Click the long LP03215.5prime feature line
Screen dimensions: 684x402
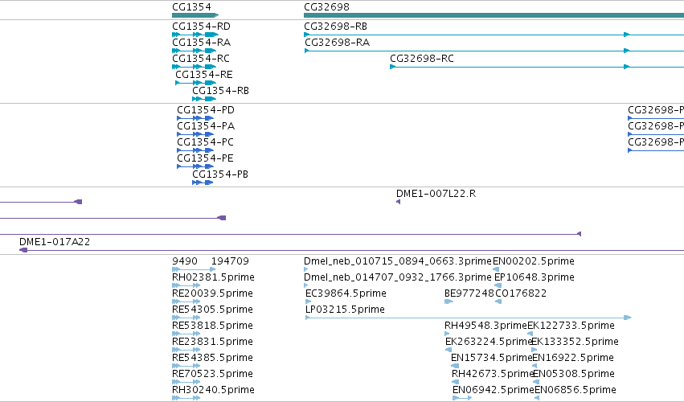468,318
